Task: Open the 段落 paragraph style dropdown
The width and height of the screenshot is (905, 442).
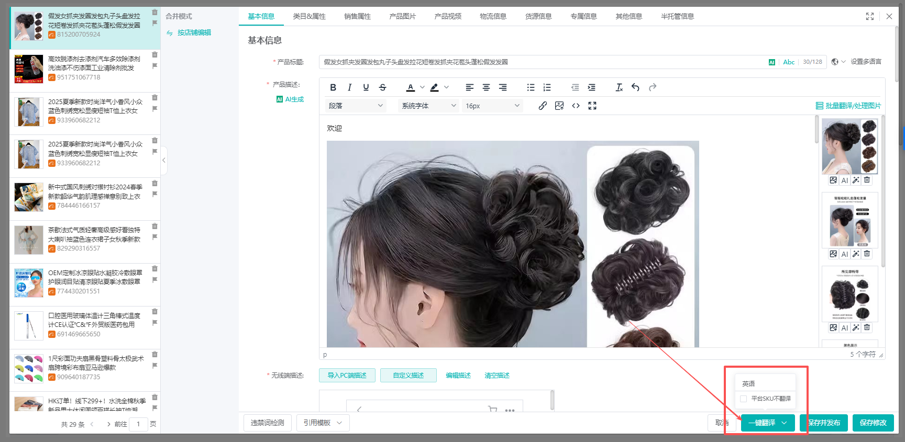Action: click(x=356, y=106)
